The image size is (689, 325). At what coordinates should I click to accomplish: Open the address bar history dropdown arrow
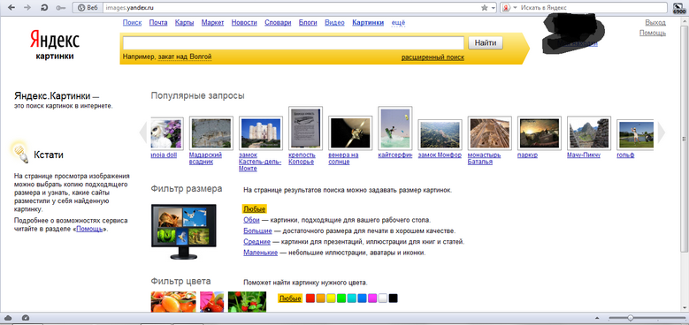pos(493,7)
